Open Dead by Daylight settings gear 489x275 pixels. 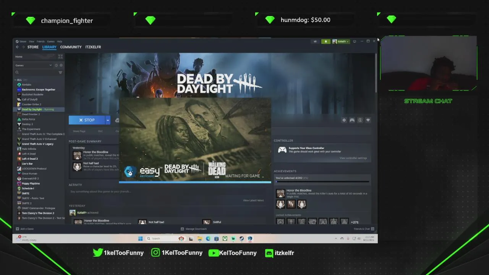[344, 120]
